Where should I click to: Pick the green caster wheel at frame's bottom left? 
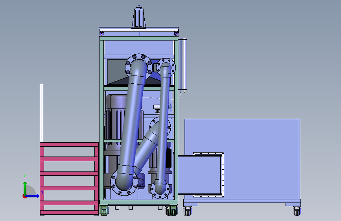104,210
